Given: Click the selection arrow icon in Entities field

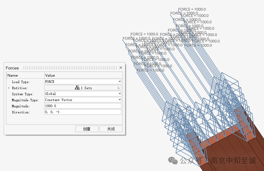Looking at the screenshot, I should (119, 88).
